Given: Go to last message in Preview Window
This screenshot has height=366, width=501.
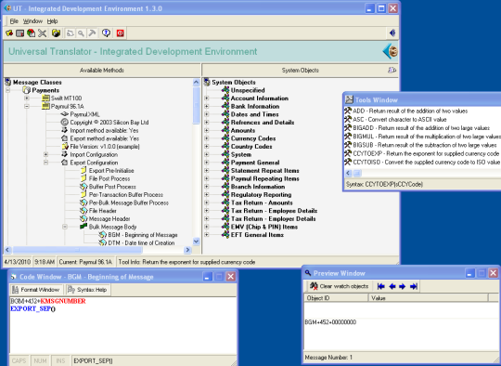Looking at the screenshot, I should click(x=414, y=286).
